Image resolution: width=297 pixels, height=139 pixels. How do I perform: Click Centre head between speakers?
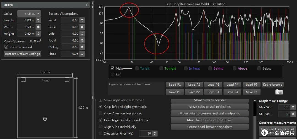point(210,127)
